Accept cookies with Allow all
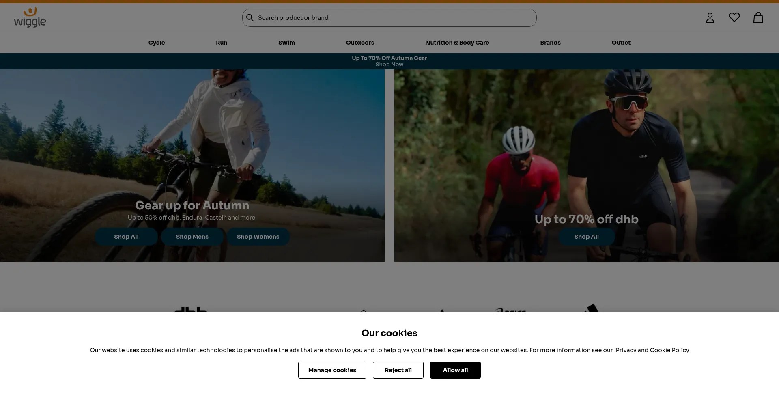The width and height of the screenshot is (779, 403). (455, 370)
